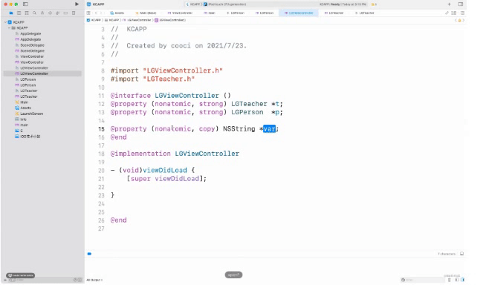Image resolution: width=483 pixels, height=285 pixels.
Task: Jump to previous issue arrow
Action: tap(456, 20)
